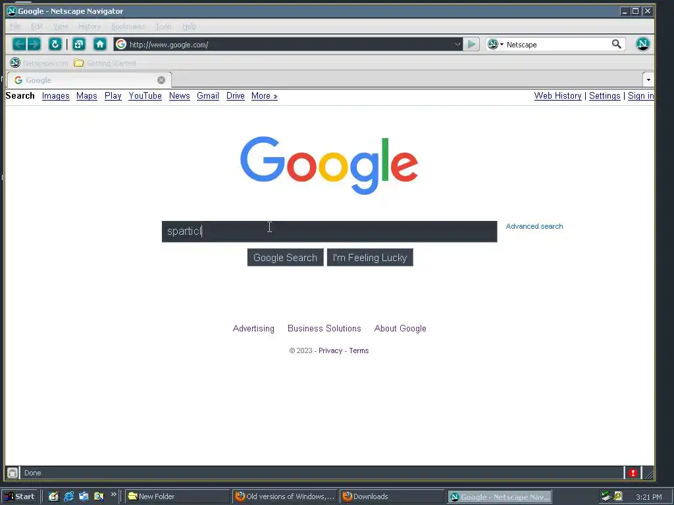This screenshot has width=674, height=505.
Task: Open the search engine selector dropdown
Action: (496, 44)
